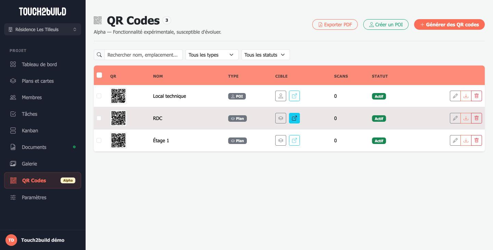This screenshot has height=250, width=493.
Task: Click the POI person icon for Local technique
Action: [281, 96]
